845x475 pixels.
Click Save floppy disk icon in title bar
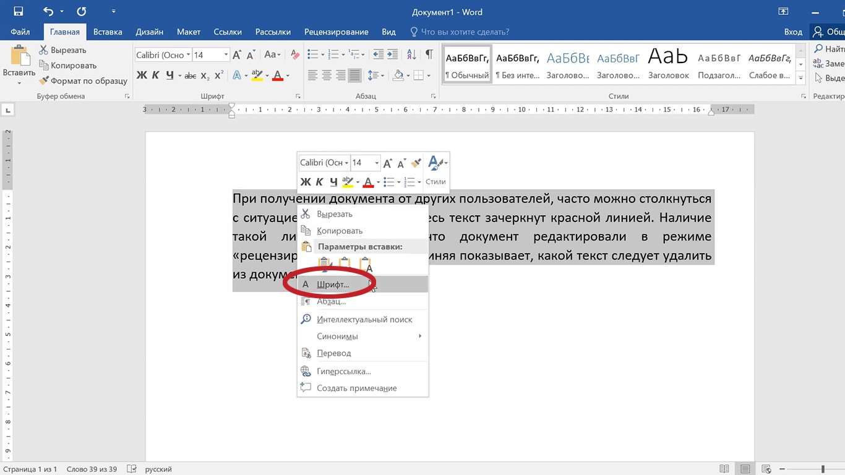tap(18, 12)
